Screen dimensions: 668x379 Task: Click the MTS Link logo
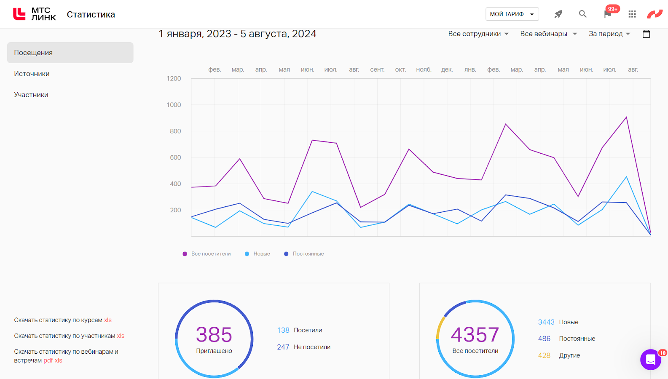tap(35, 14)
